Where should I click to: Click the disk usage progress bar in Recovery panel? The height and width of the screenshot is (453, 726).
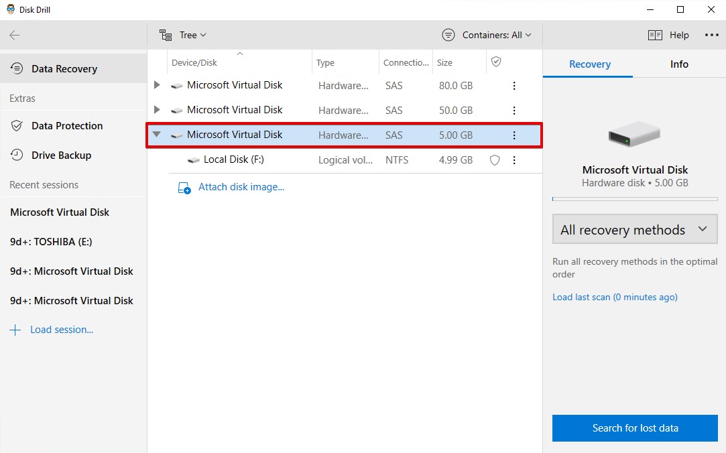[635, 199]
